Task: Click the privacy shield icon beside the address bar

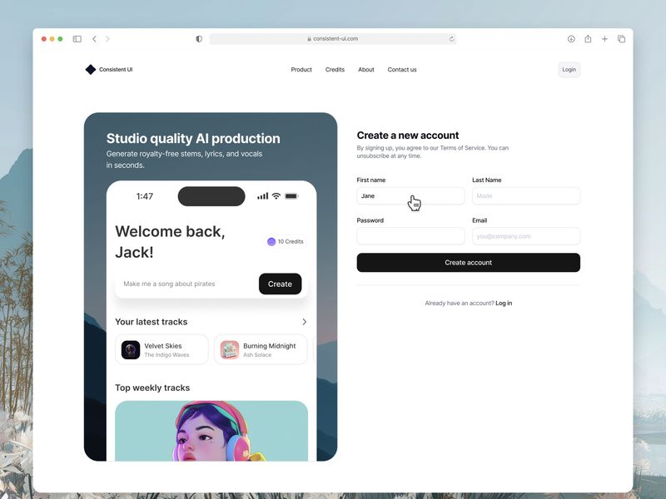Action: (x=198, y=38)
